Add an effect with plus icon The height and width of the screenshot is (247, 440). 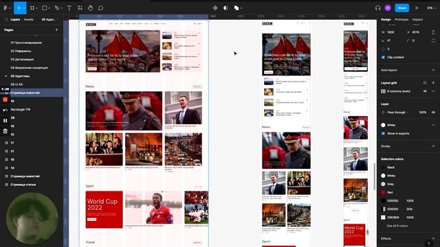[433, 239]
